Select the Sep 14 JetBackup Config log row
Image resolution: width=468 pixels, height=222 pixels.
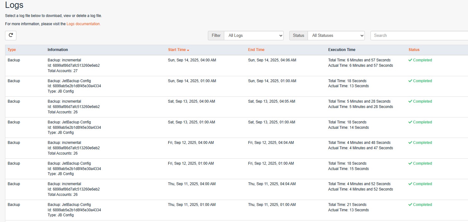point(237,86)
